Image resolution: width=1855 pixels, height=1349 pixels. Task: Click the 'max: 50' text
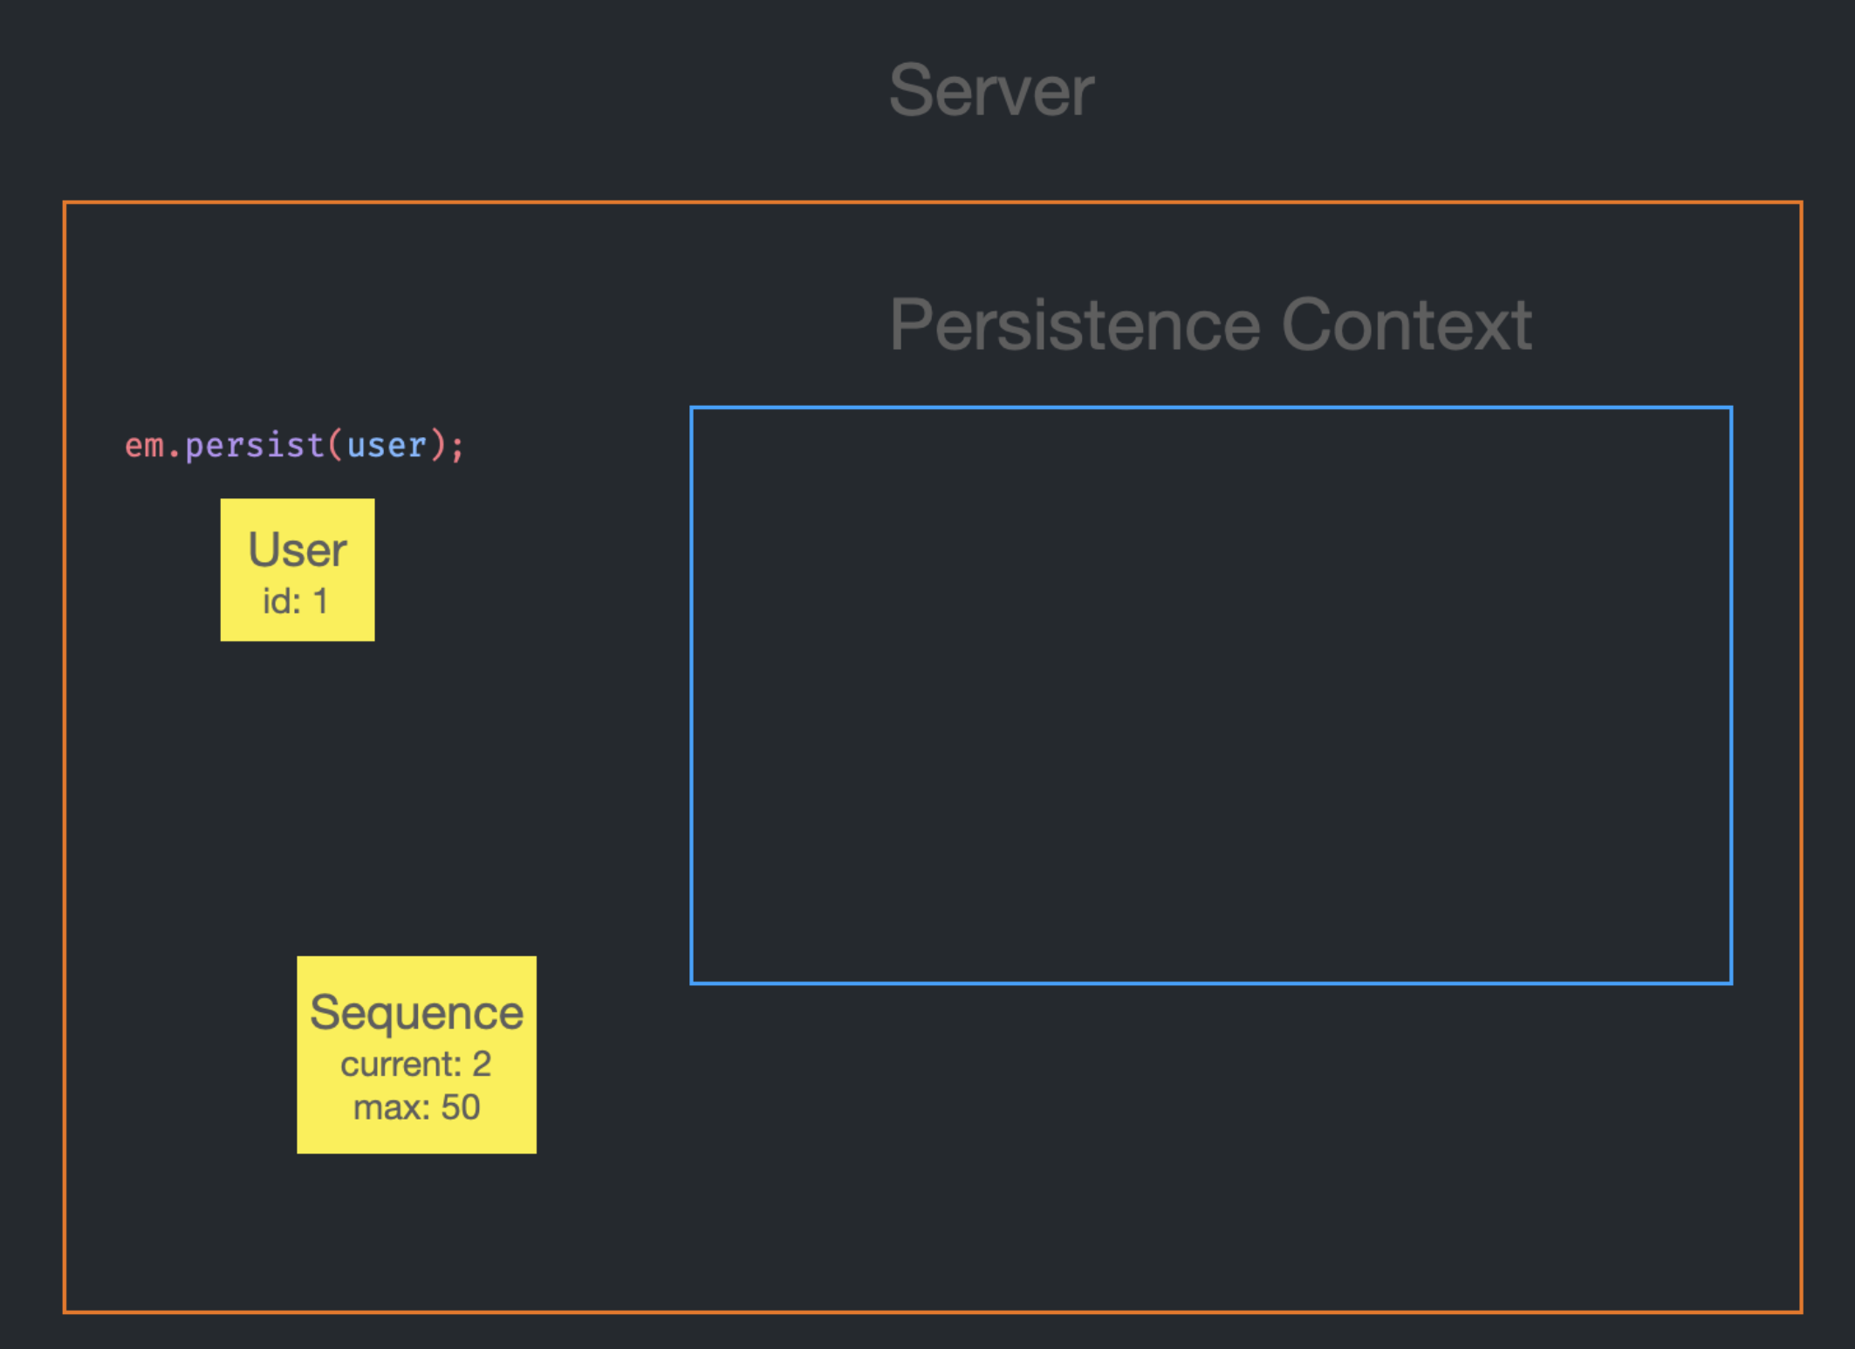[416, 1107]
